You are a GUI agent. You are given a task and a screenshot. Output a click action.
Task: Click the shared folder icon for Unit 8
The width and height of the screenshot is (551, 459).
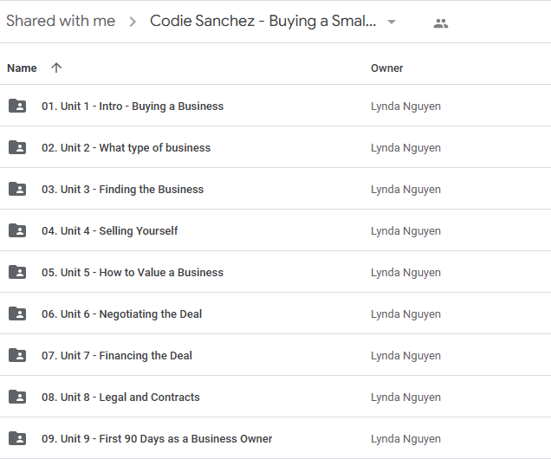(17, 398)
